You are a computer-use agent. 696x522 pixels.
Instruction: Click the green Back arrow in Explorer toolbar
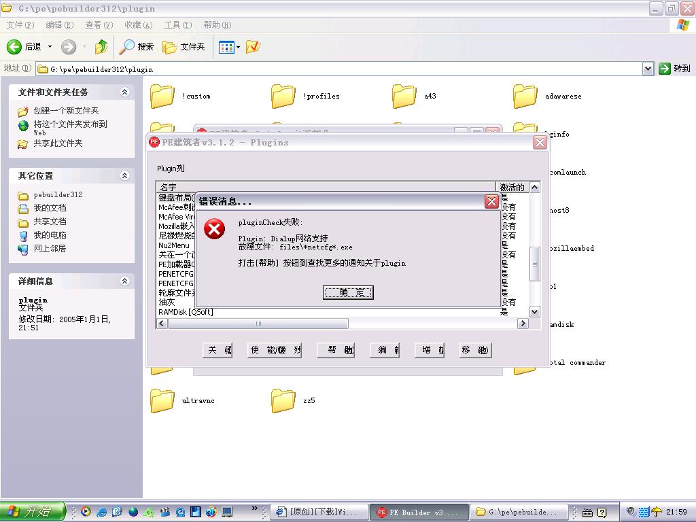[14, 47]
